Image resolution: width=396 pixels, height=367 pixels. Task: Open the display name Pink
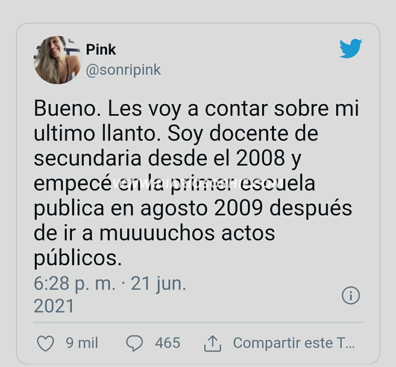pos(101,49)
